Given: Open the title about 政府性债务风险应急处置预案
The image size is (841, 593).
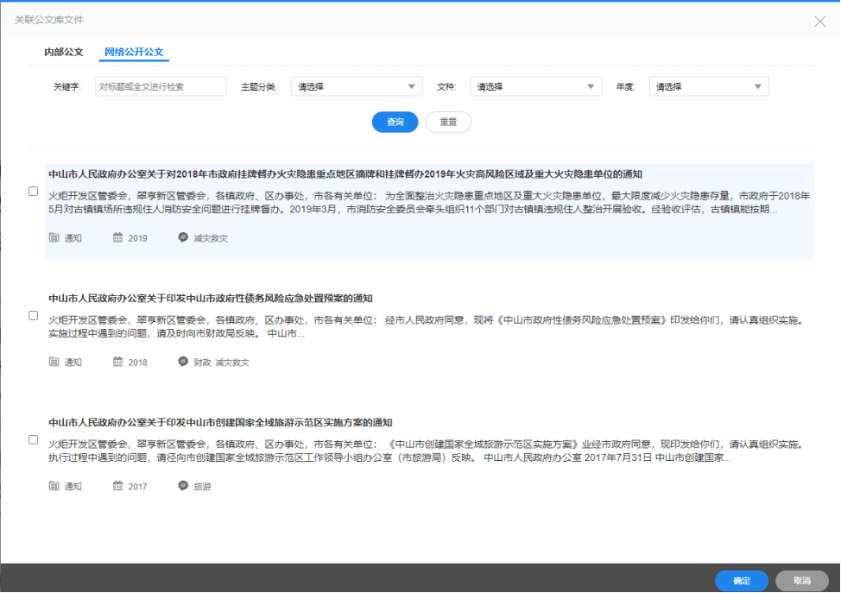Looking at the screenshot, I should click(x=211, y=298).
